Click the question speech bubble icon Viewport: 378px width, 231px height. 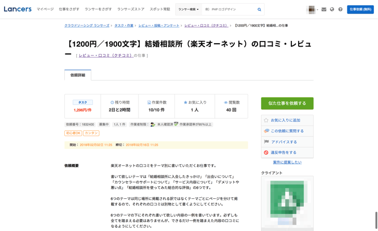(266, 131)
